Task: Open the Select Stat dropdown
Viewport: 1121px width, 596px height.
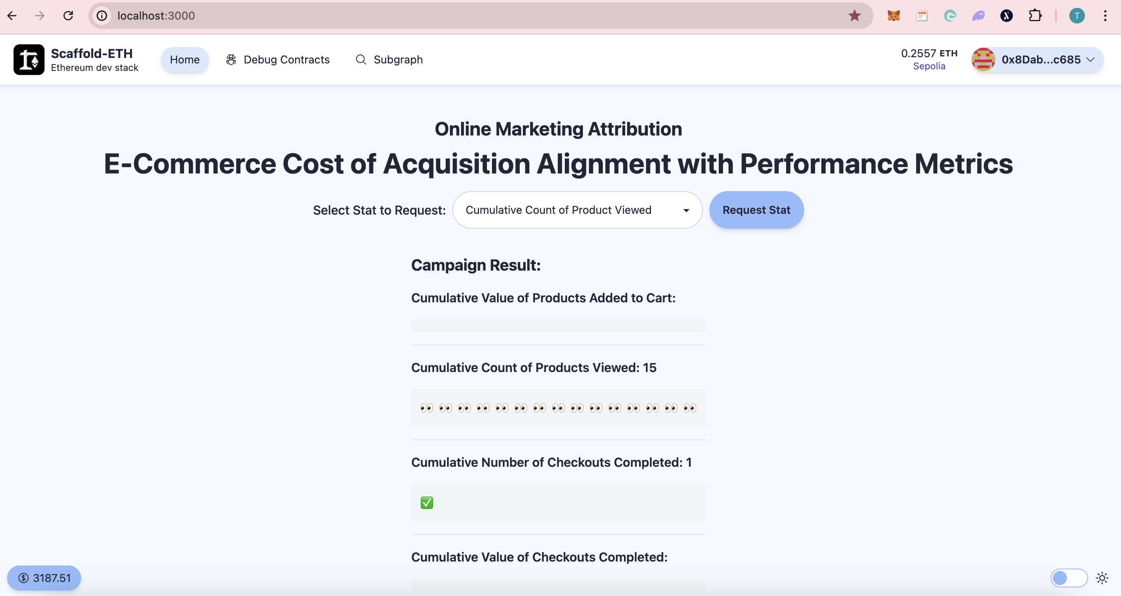Action: tap(577, 210)
